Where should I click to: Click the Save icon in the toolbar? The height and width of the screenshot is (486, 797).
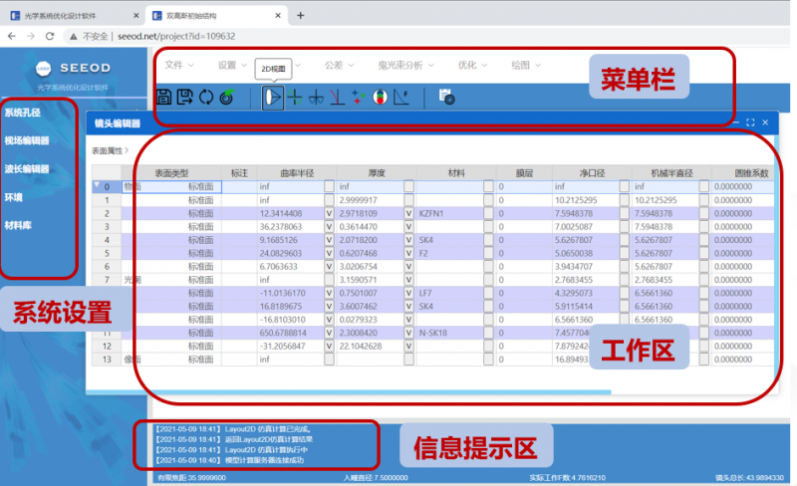[x=164, y=97]
